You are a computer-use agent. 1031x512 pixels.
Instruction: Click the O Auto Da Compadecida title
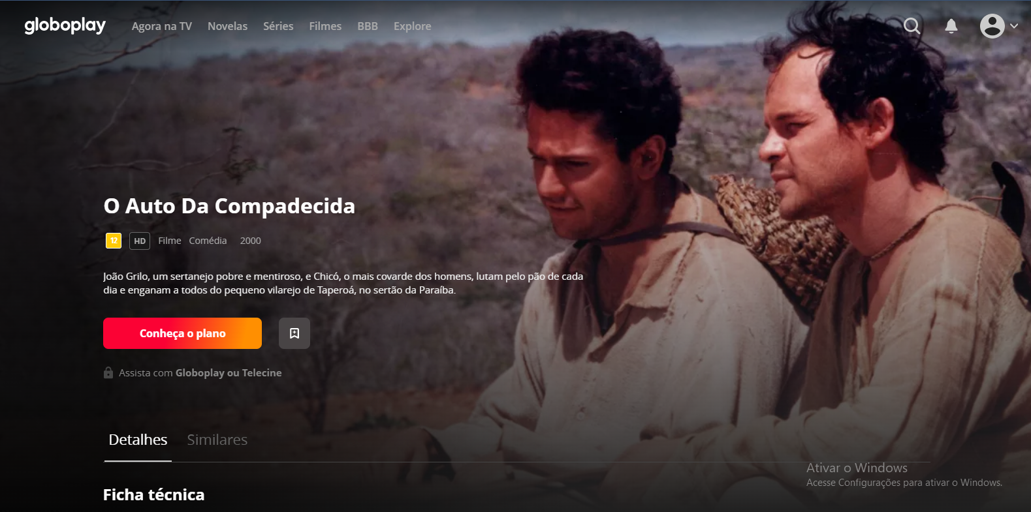[229, 206]
